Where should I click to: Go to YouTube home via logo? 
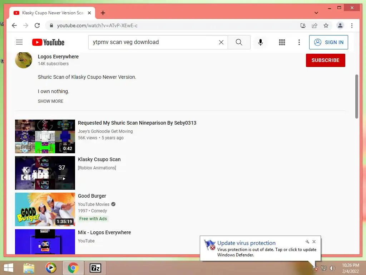48,42
